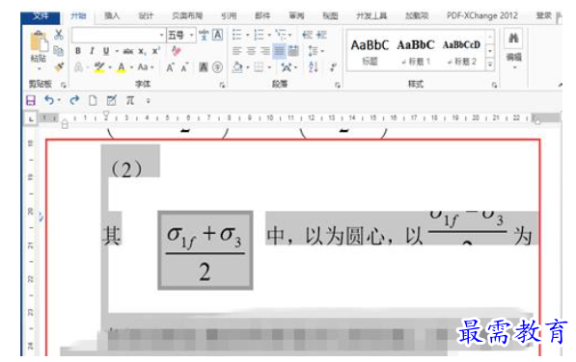576x362 pixels.
Task: Shrink font size with the A-down icon
Action: 184,67
